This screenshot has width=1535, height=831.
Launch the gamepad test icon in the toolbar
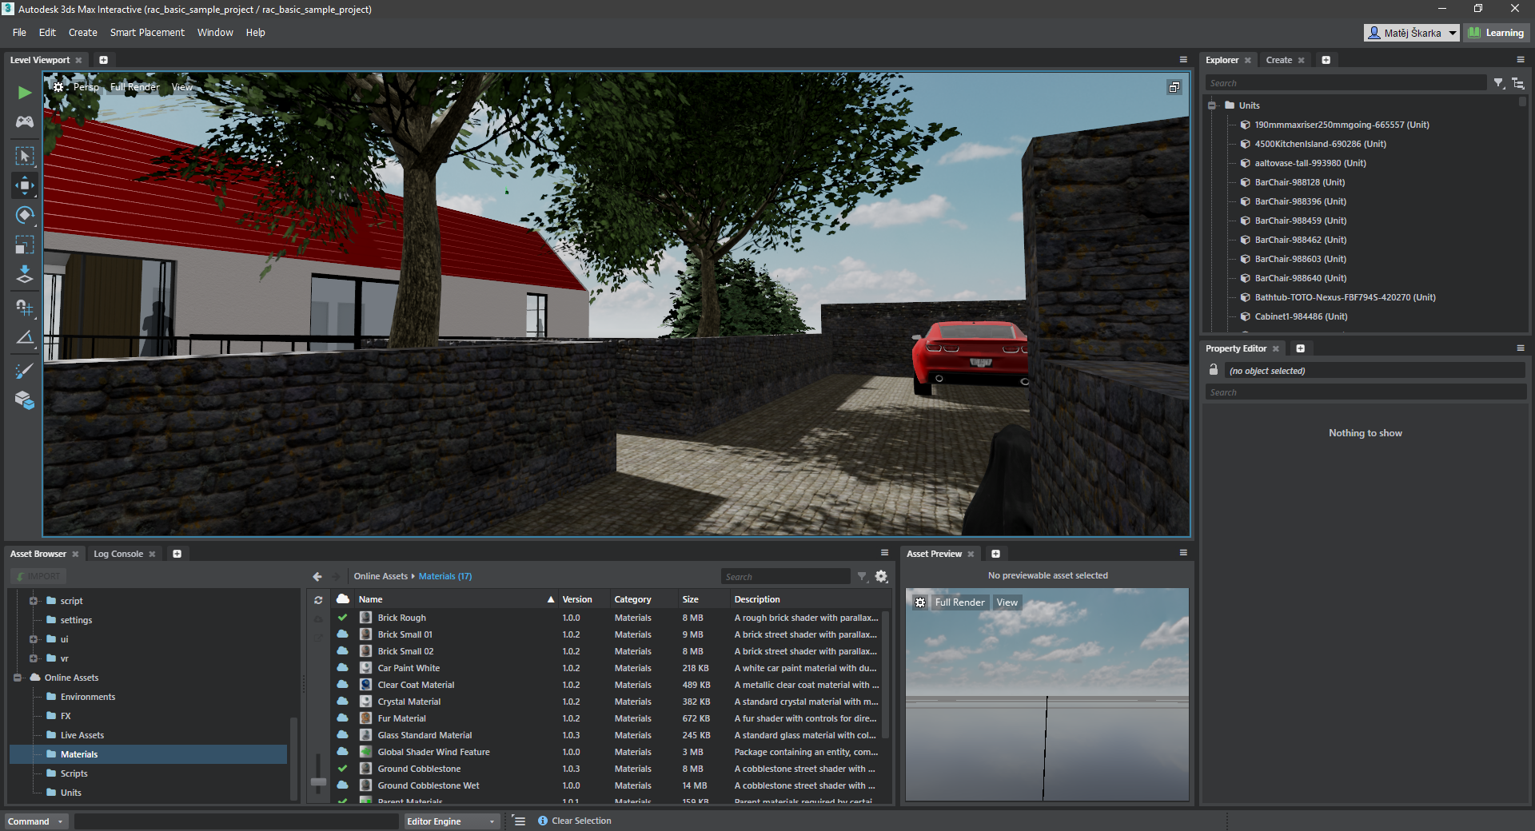[25, 121]
